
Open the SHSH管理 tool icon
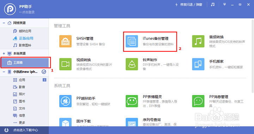(66, 42)
